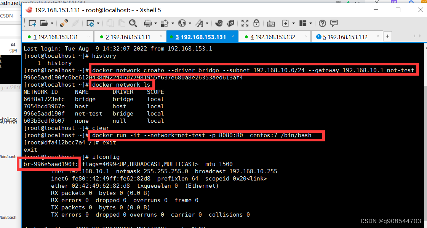Click the Font icon
The width and height of the screenshot is (427, 228).
point(199,24)
